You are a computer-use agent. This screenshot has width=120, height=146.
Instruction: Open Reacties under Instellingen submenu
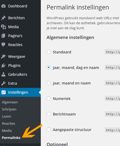pyautogui.click(x=8, y=123)
